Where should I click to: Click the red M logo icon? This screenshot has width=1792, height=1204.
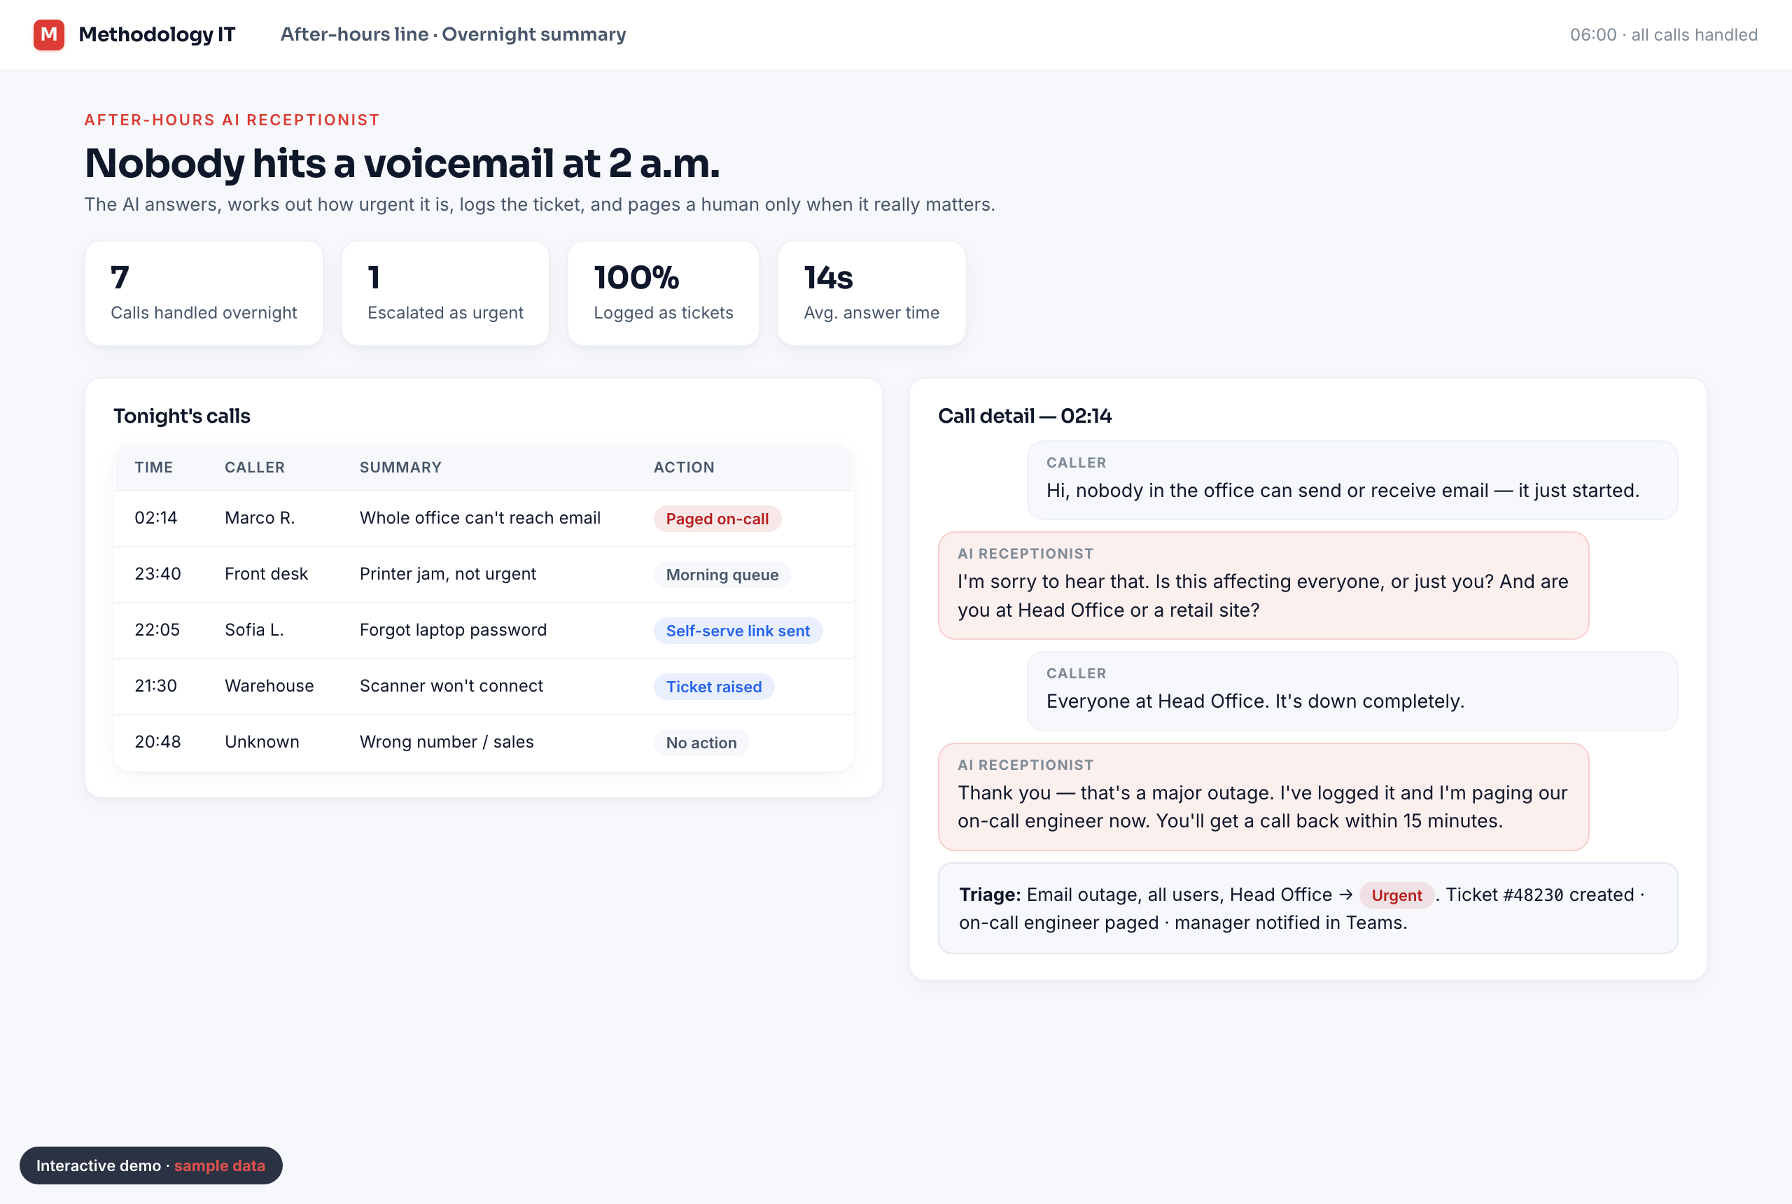coord(48,34)
